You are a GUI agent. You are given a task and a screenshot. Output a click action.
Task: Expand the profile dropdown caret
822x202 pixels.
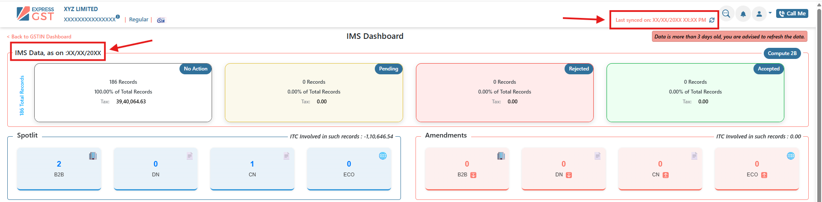770,13
